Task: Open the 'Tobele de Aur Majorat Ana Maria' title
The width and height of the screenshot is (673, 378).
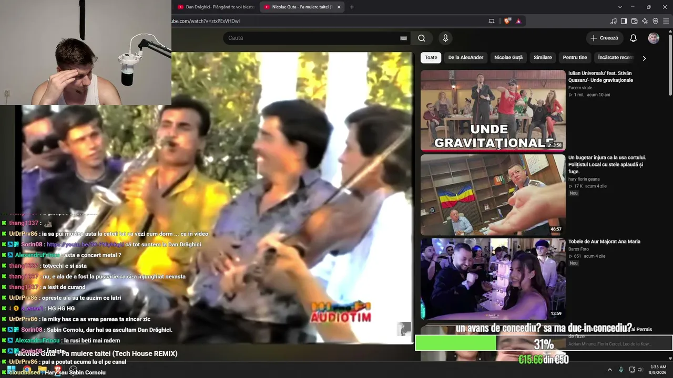Action: [x=604, y=241]
